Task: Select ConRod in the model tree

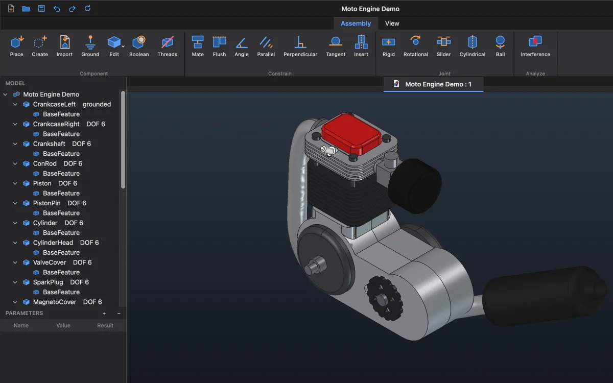Action: (x=45, y=163)
